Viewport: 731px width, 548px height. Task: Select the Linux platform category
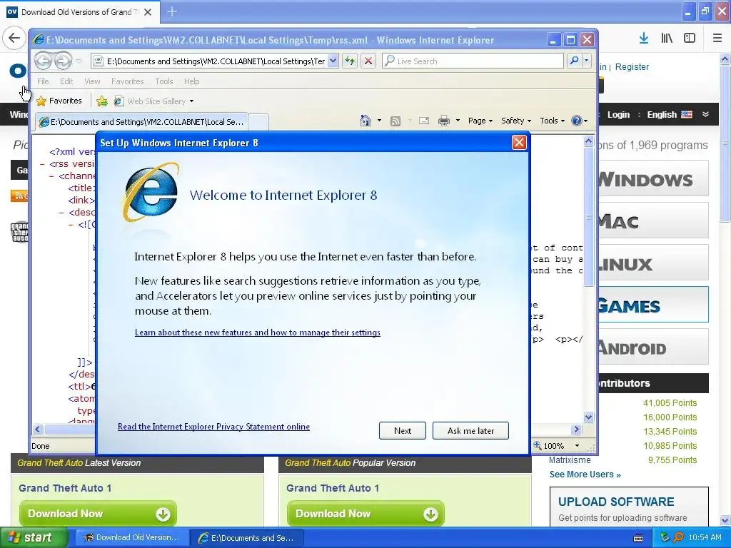tap(653, 263)
